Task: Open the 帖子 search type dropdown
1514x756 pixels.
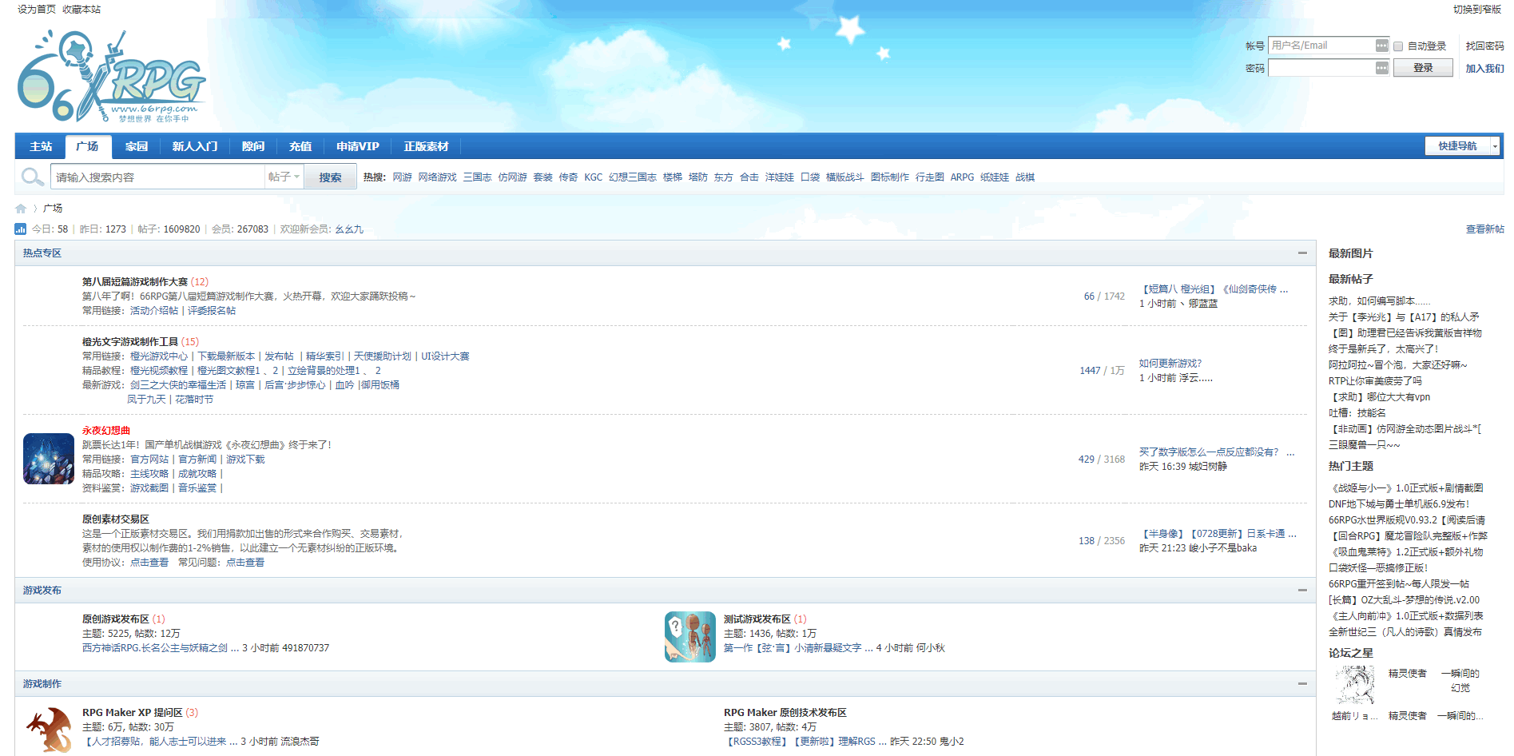Action: [x=284, y=177]
